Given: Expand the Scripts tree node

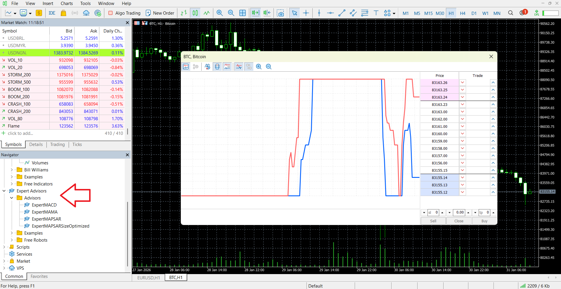Looking at the screenshot, I should click(x=4, y=247).
